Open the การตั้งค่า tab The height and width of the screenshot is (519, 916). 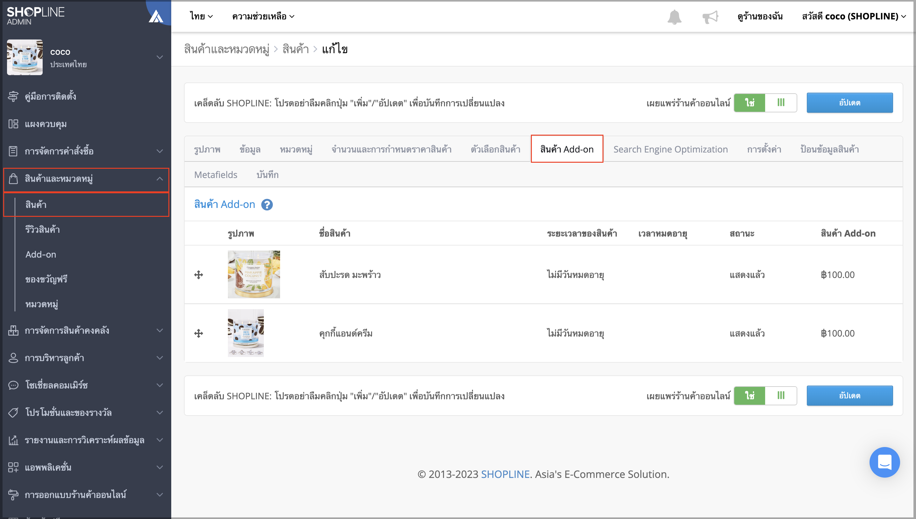(764, 149)
